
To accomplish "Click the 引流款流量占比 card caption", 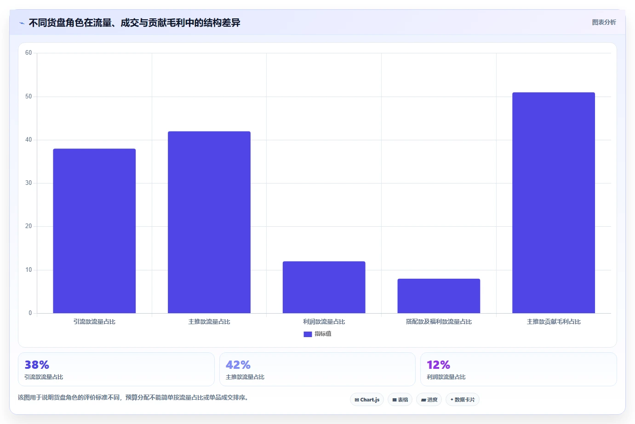I will [44, 377].
